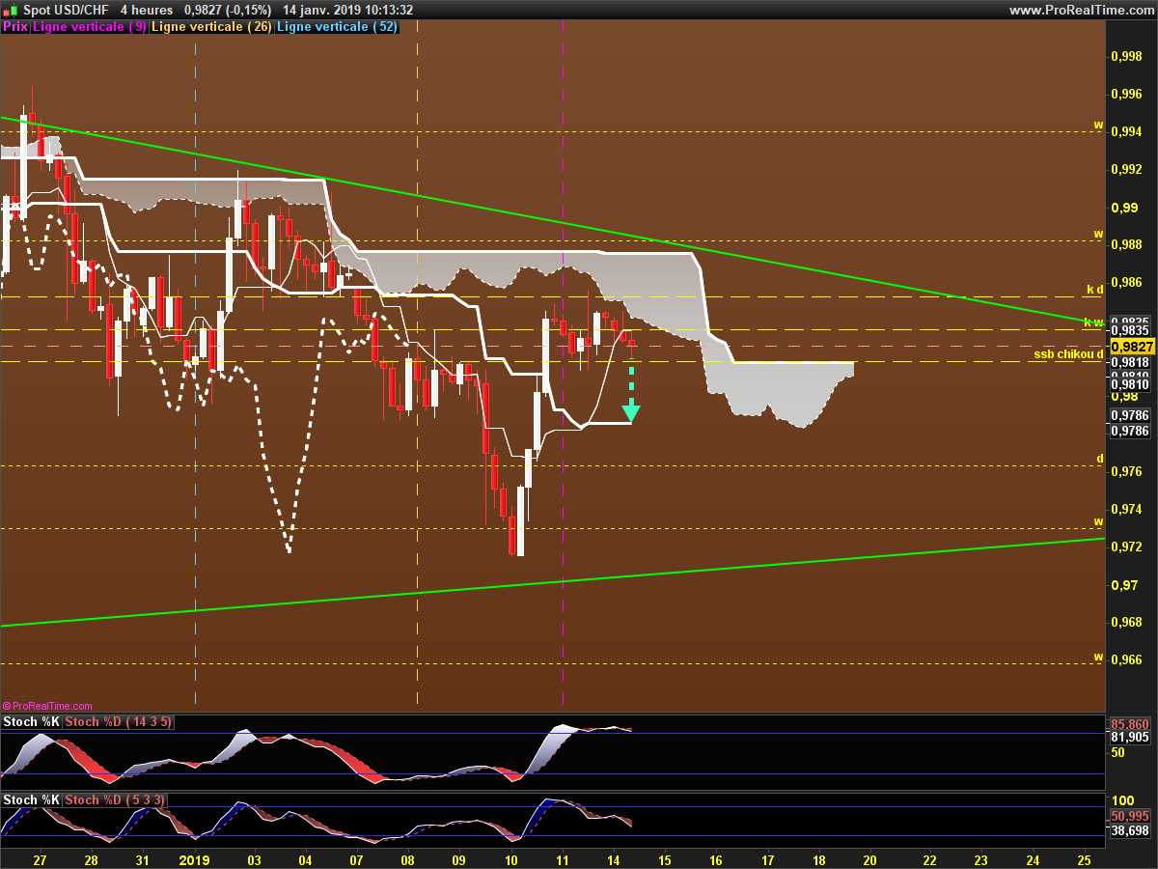Click the yellow current price tag 0,9827
This screenshot has width=1158, height=869.
point(1131,347)
